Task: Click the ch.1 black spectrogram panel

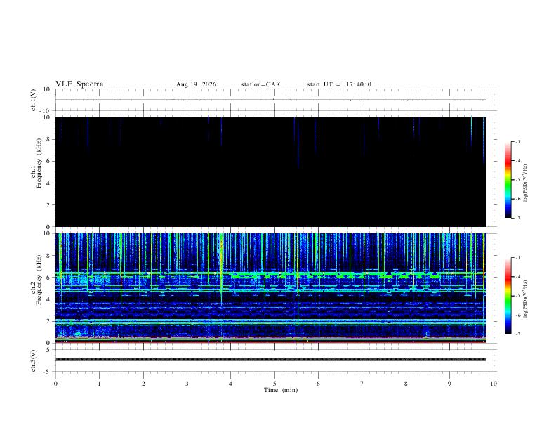Action: [271, 171]
